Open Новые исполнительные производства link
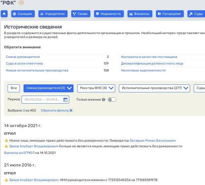This screenshot has height=185, width=205. click(x=37, y=70)
